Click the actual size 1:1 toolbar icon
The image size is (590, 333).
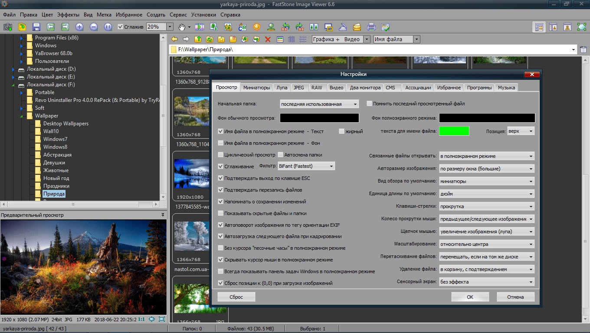click(x=108, y=27)
